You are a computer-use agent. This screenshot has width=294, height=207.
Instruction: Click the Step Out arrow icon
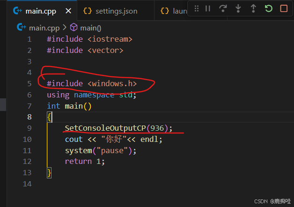point(253,8)
